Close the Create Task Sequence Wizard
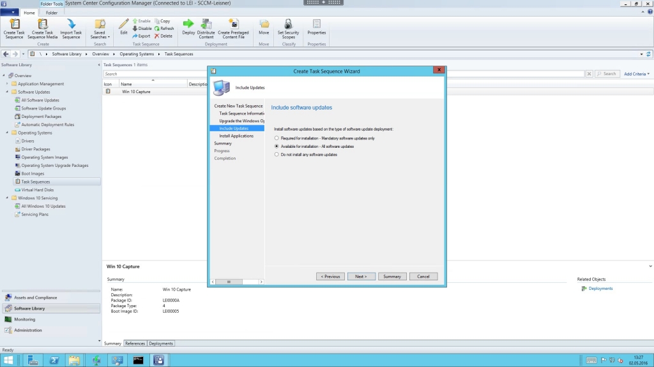Screen dimensions: 654x367 (439, 70)
